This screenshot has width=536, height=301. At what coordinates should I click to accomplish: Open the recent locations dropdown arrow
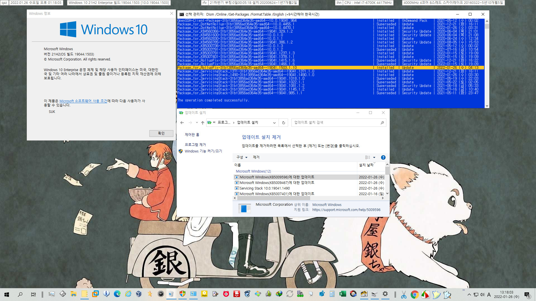[x=197, y=123]
